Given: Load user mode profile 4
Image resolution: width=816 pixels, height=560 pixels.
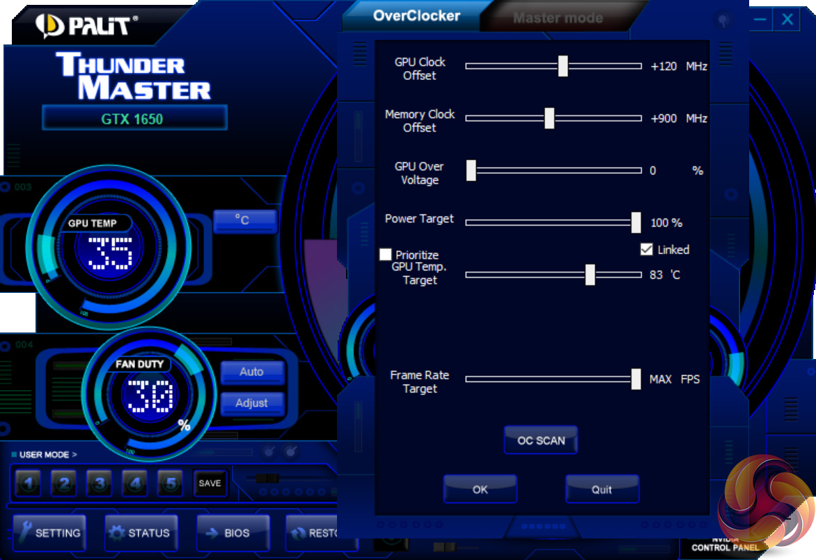Looking at the screenshot, I should click(x=135, y=483).
